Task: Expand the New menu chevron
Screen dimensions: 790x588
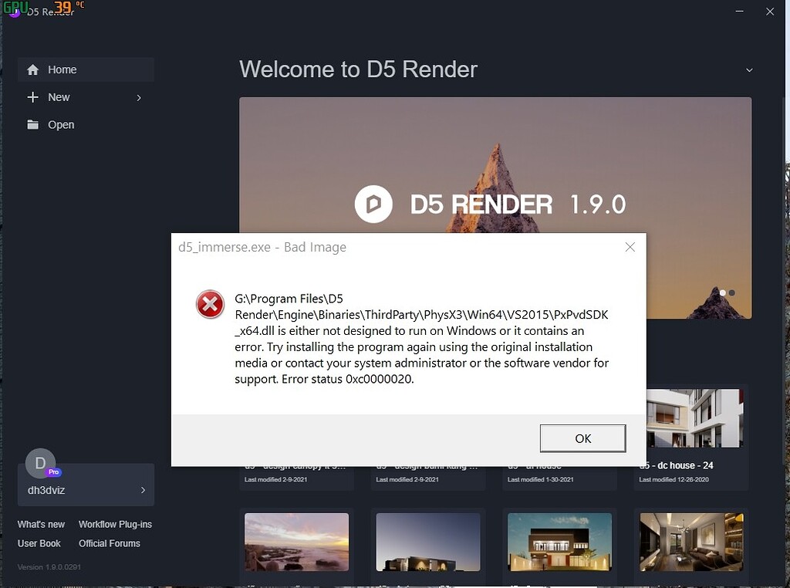Action: (139, 98)
